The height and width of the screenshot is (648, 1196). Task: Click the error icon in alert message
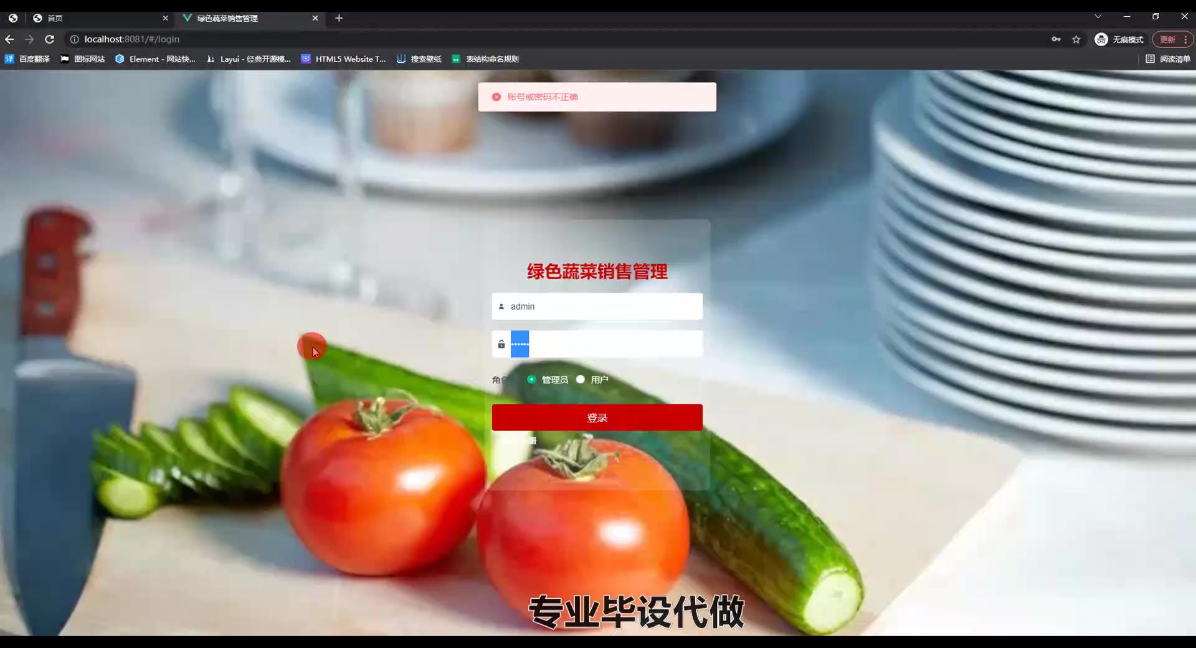[496, 97]
